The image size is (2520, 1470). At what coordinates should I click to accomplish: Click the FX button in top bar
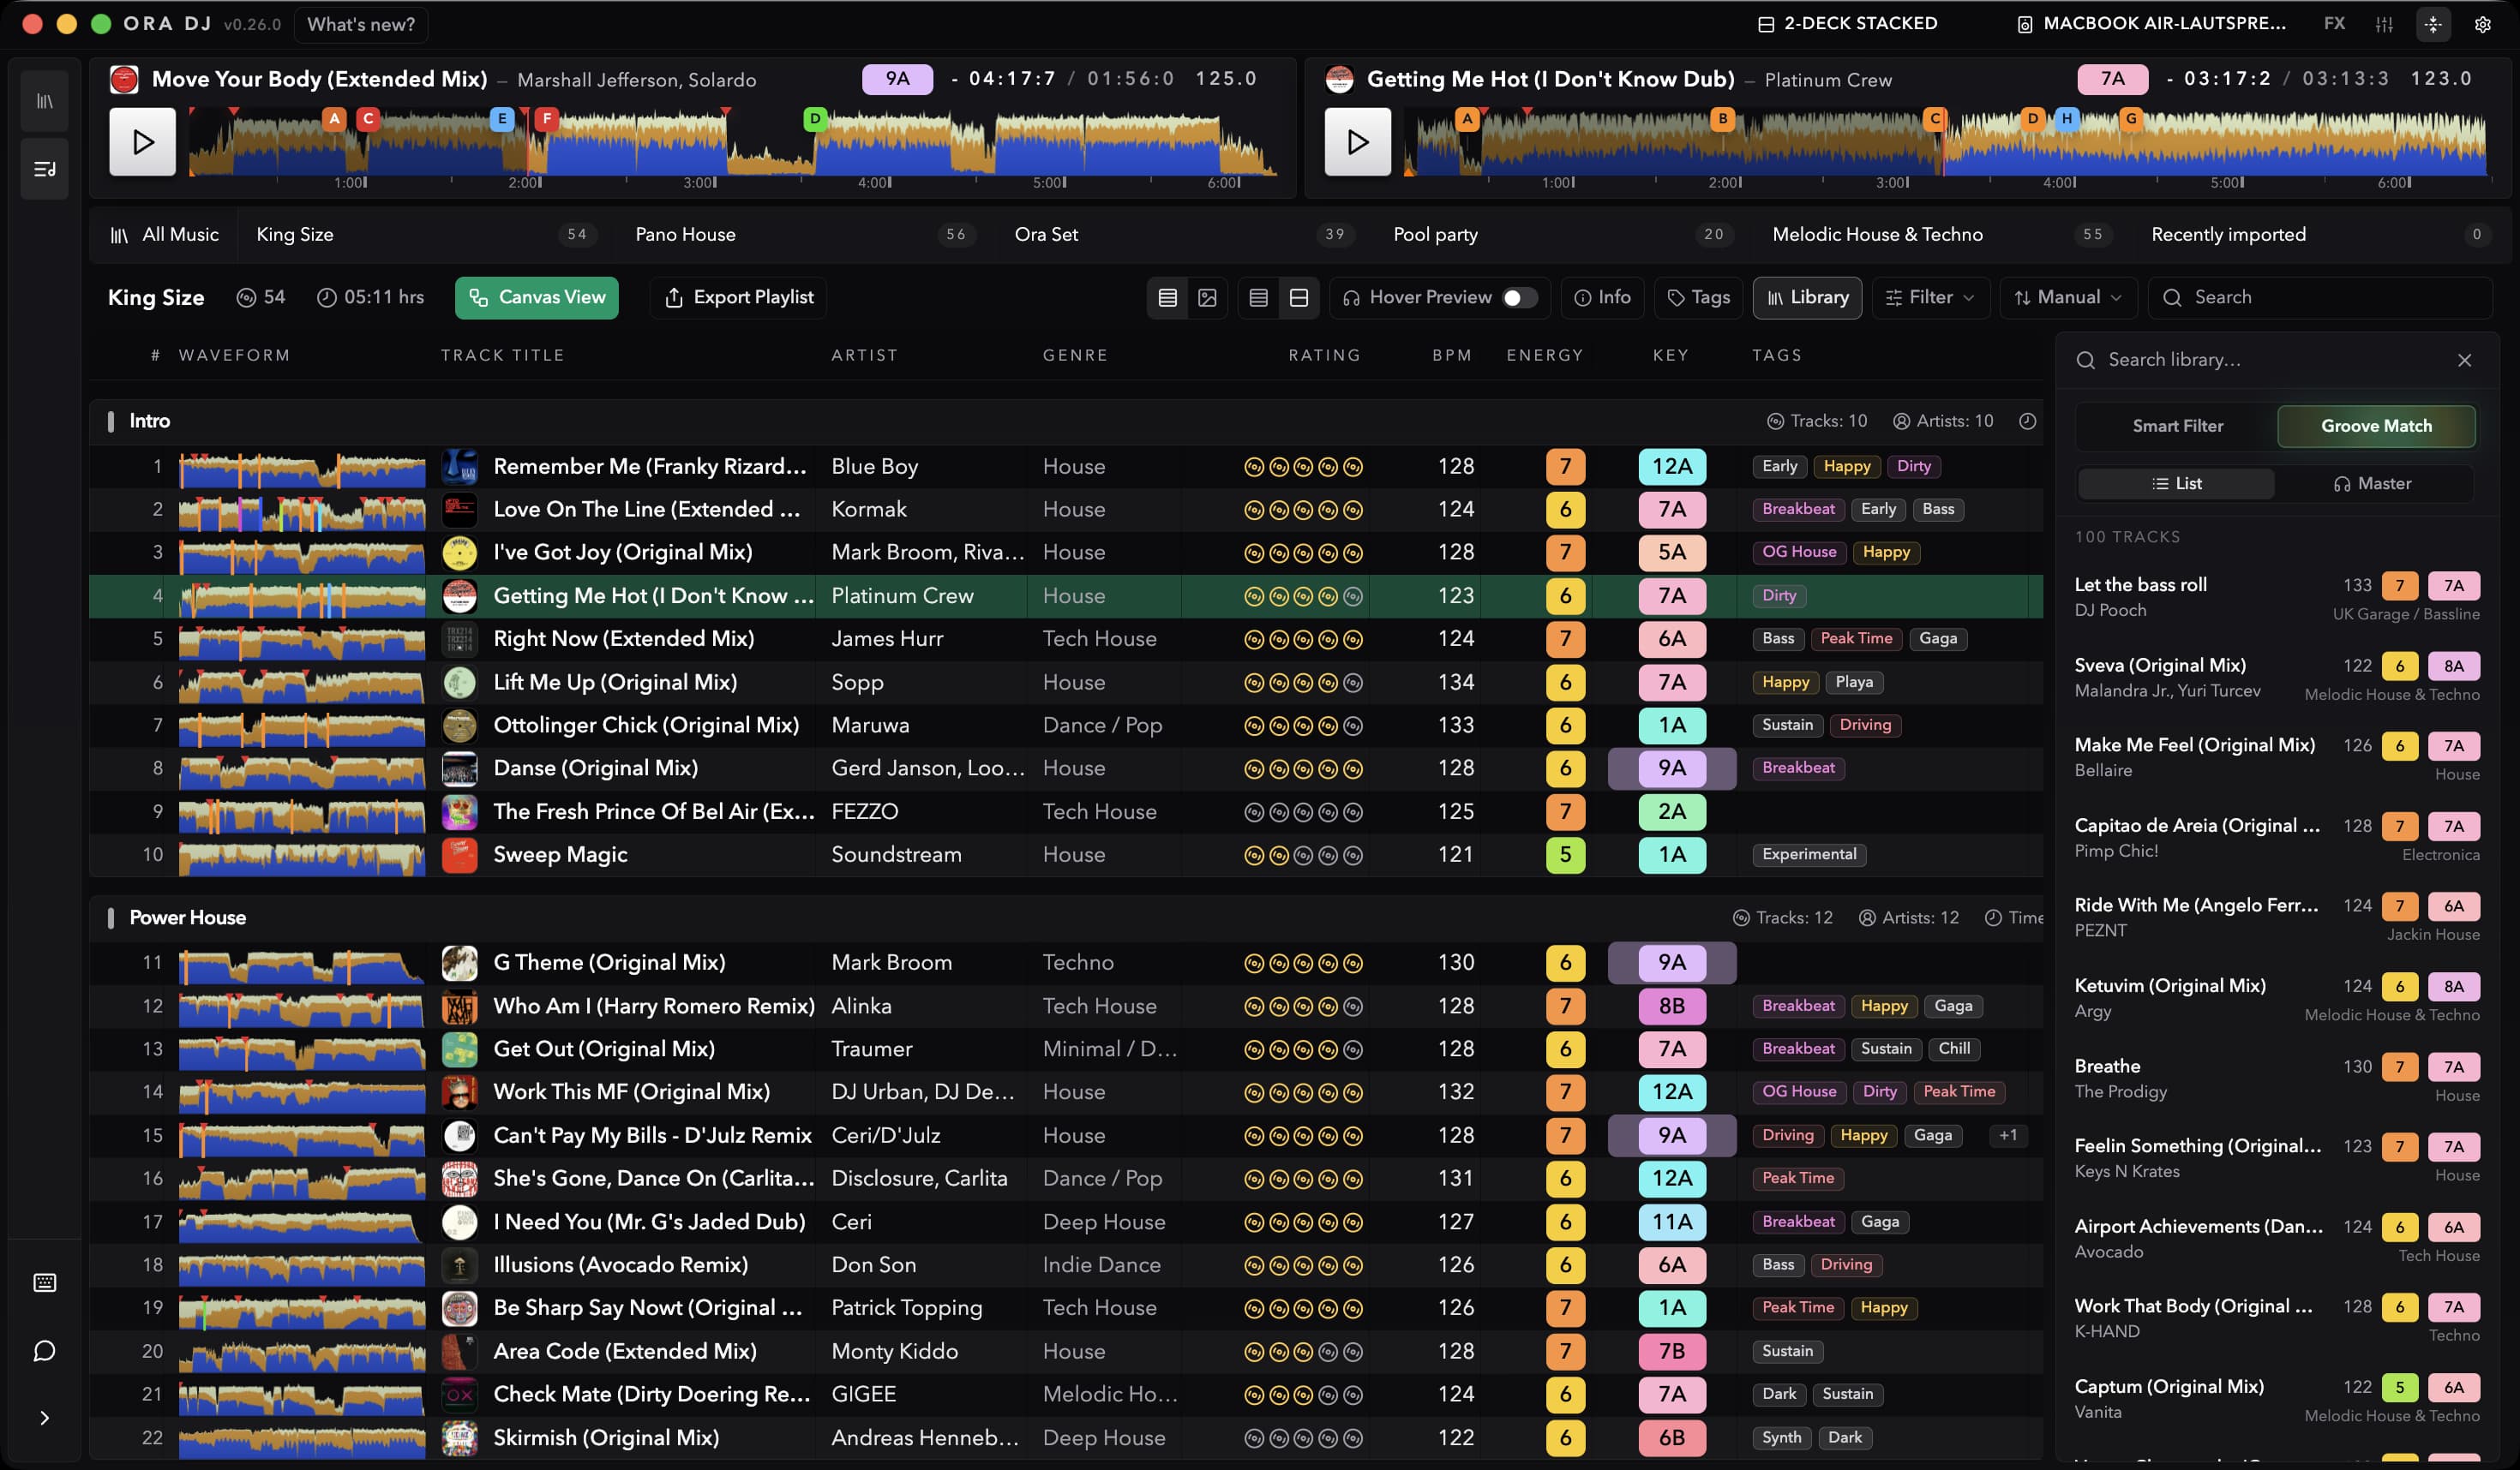click(2335, 23)
